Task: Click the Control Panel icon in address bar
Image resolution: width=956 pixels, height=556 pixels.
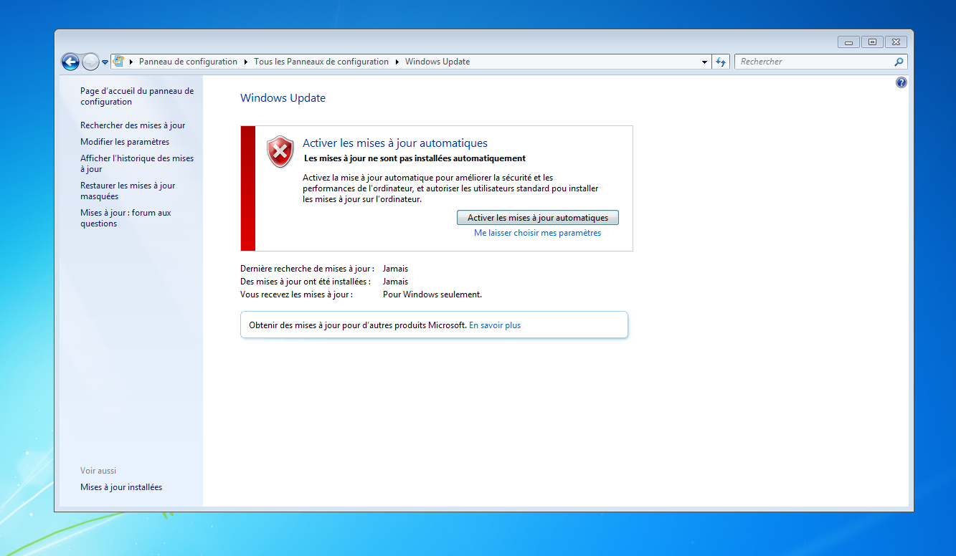Action: coord(119,62)
